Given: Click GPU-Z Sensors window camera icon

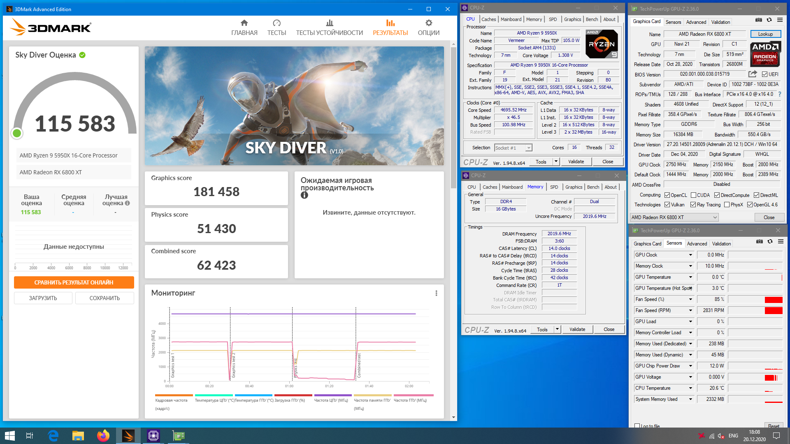Looking at the screenshot, I should (760, 241).
